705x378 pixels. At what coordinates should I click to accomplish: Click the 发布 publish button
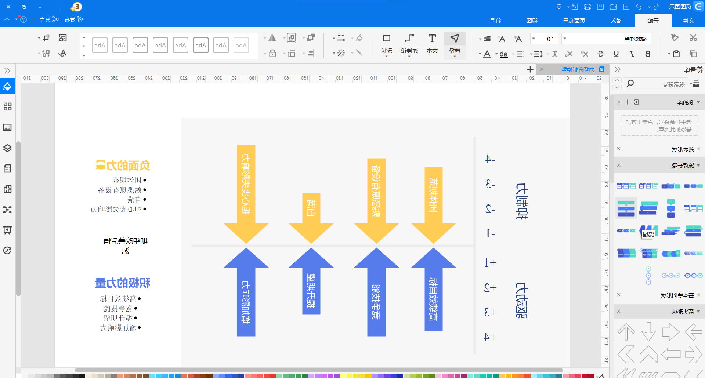[74, 19]
